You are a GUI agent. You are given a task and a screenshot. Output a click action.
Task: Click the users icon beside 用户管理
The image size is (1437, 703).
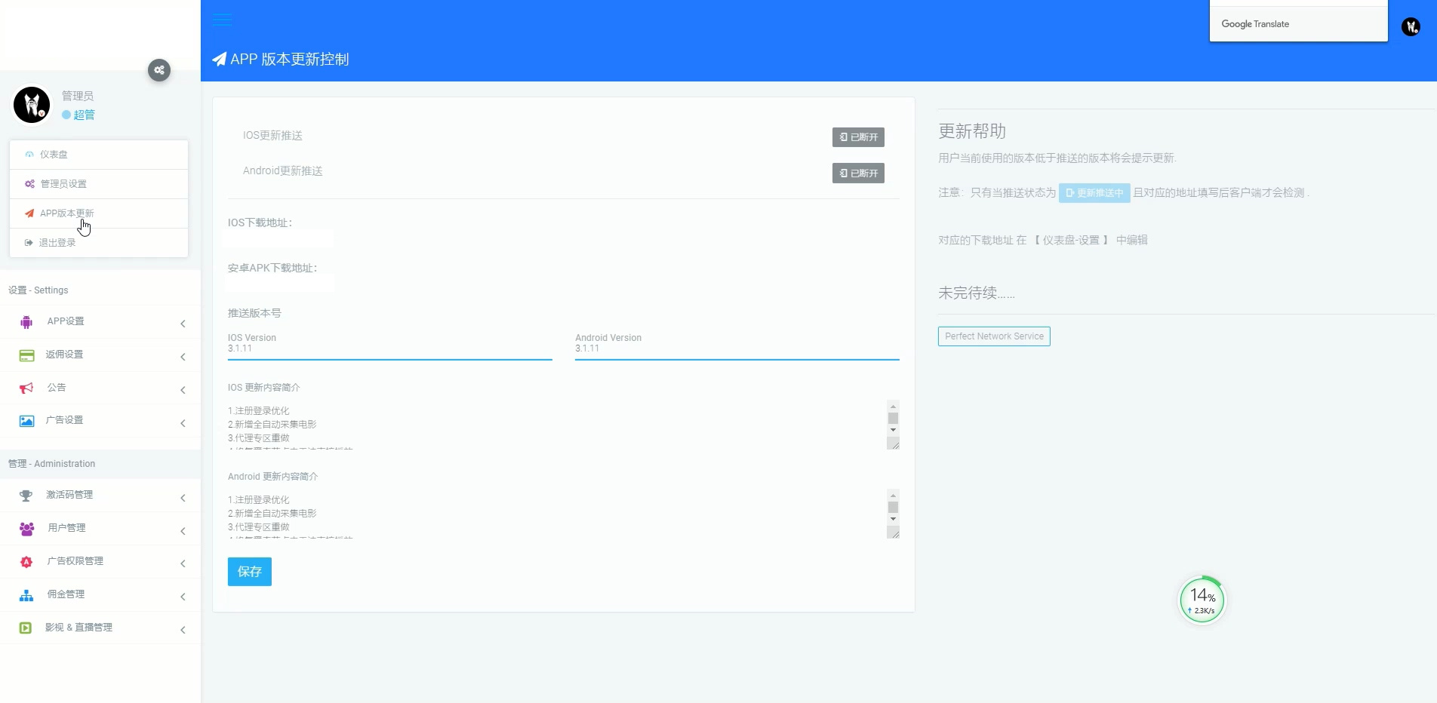tap(26, 529)
